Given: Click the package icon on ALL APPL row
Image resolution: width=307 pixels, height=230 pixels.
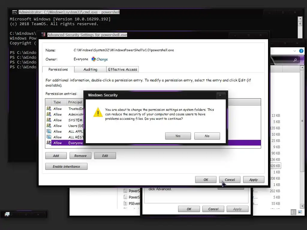Looking at the screenshot, I should click(x=49, y=131).
